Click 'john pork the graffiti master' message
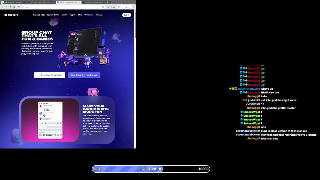The height and width of the screenshot is (180, 320). [x=278, y=108]
